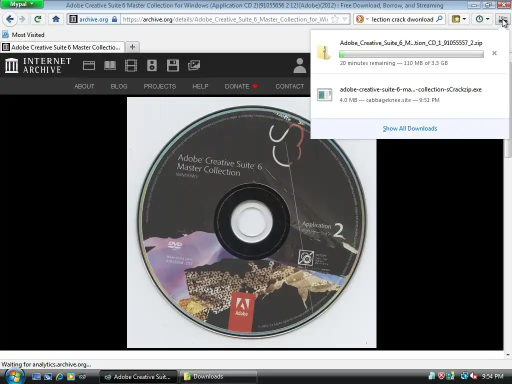Cancel the Adobe zip download with X
Image resolution: width=512 pixels, height=384 pixels.
(x=494, y=53)
